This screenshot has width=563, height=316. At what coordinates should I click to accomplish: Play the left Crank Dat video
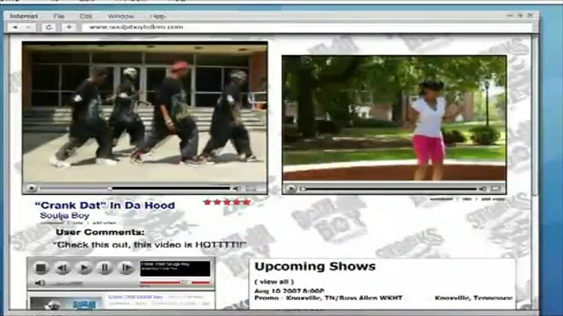[x=32, y=188]
